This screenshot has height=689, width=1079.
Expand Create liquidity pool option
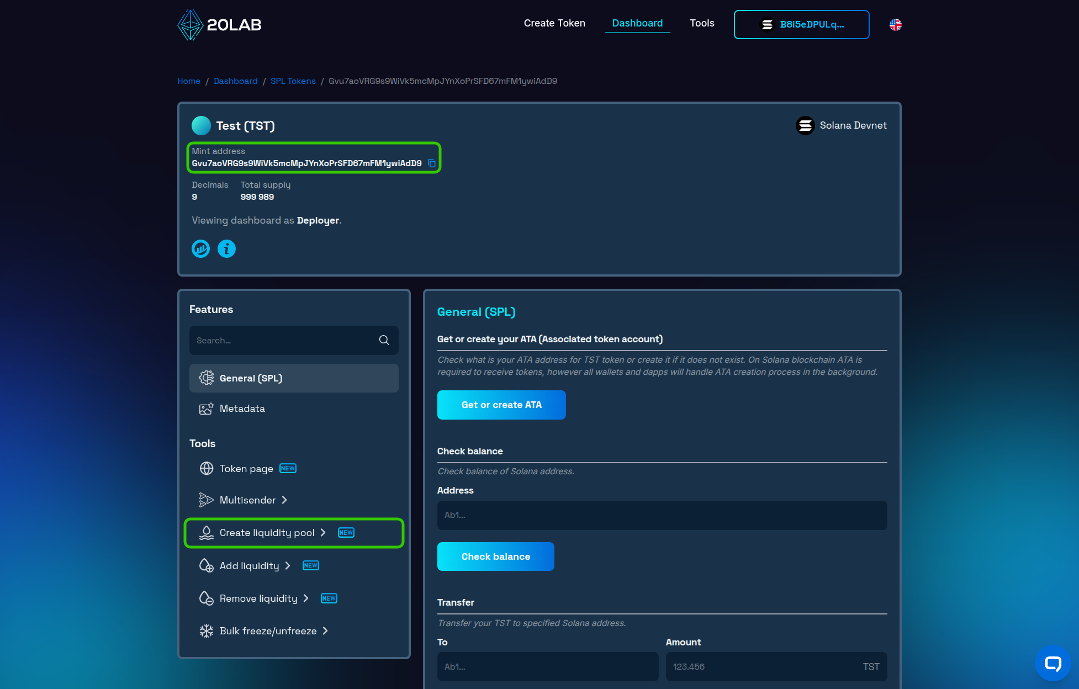click(267, 533)
